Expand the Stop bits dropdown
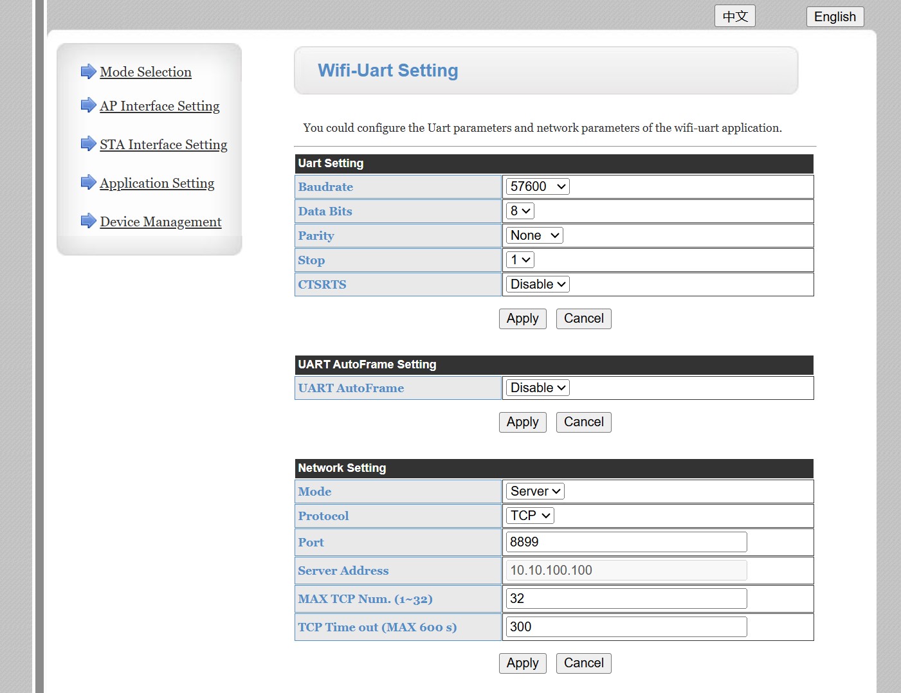The image size is (901, 693). coord(520,260)
